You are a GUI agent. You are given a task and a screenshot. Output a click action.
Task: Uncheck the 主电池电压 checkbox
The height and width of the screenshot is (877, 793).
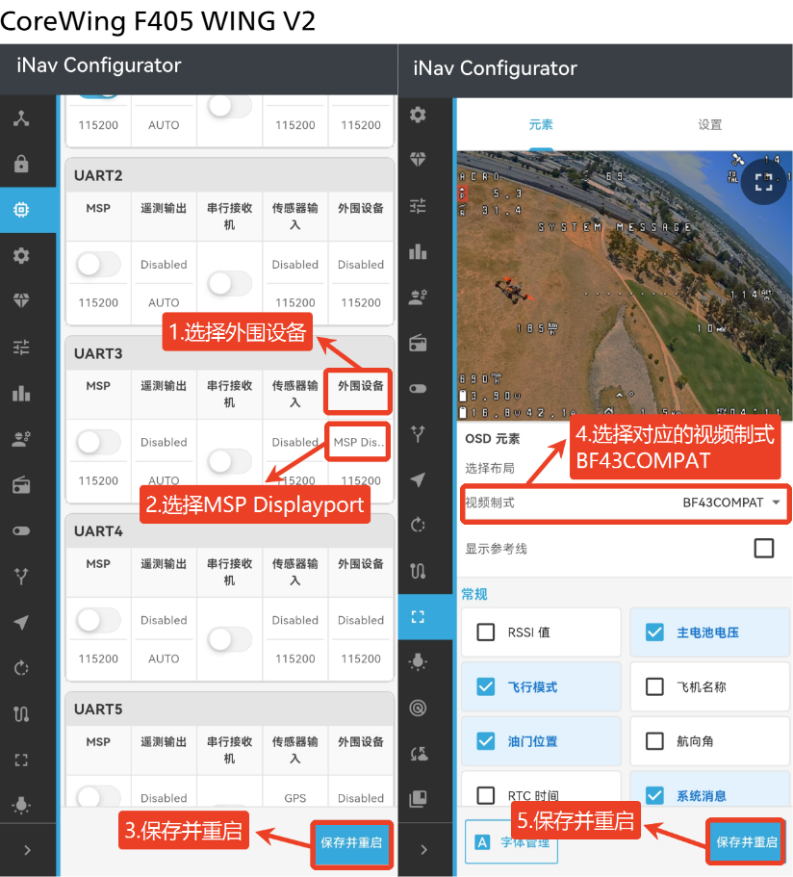point(654,632)
